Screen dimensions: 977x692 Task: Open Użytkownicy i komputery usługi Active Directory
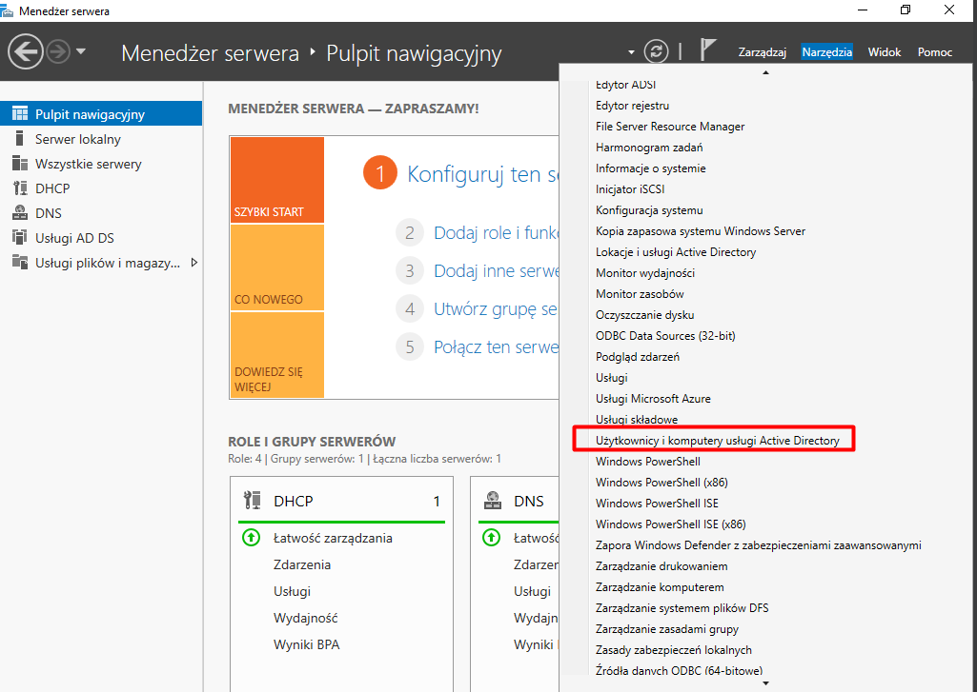(717, 441)
